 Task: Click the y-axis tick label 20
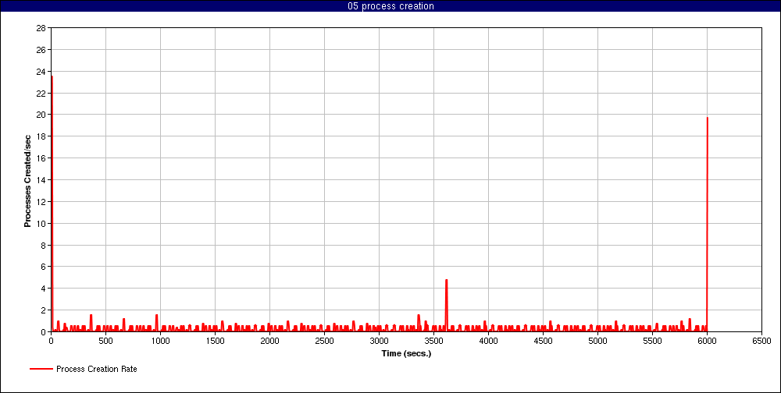click(x=41, y=115)
